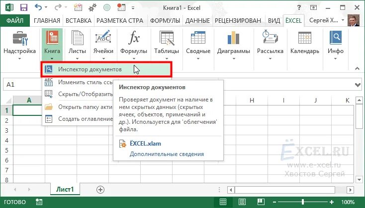Open the Книга ribbon button
The image size is (365, 208).
coord(52,45)
